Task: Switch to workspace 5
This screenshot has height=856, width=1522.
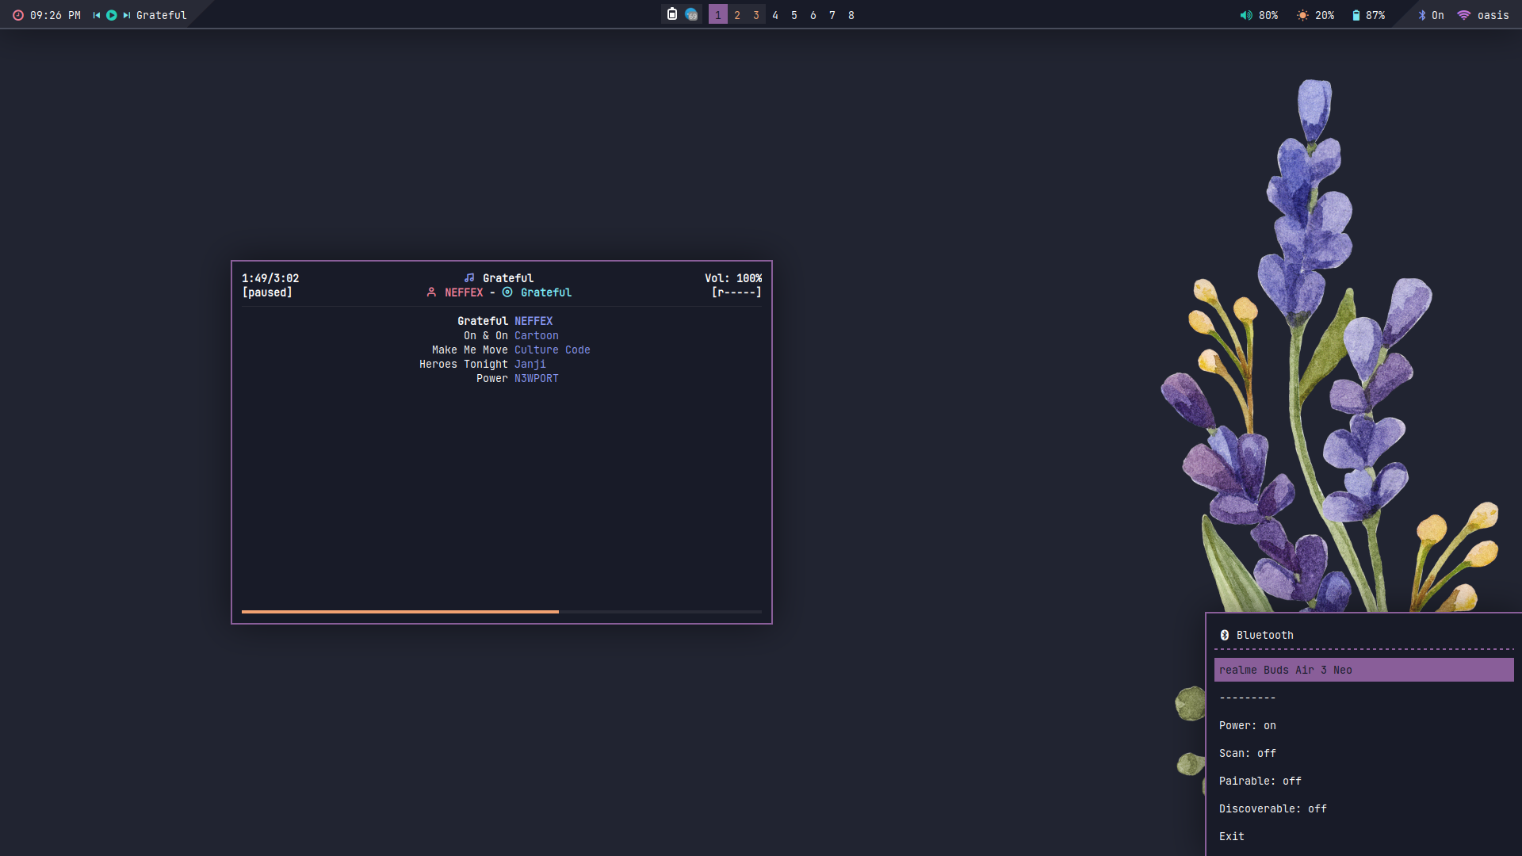Action: tap(794, 15)
